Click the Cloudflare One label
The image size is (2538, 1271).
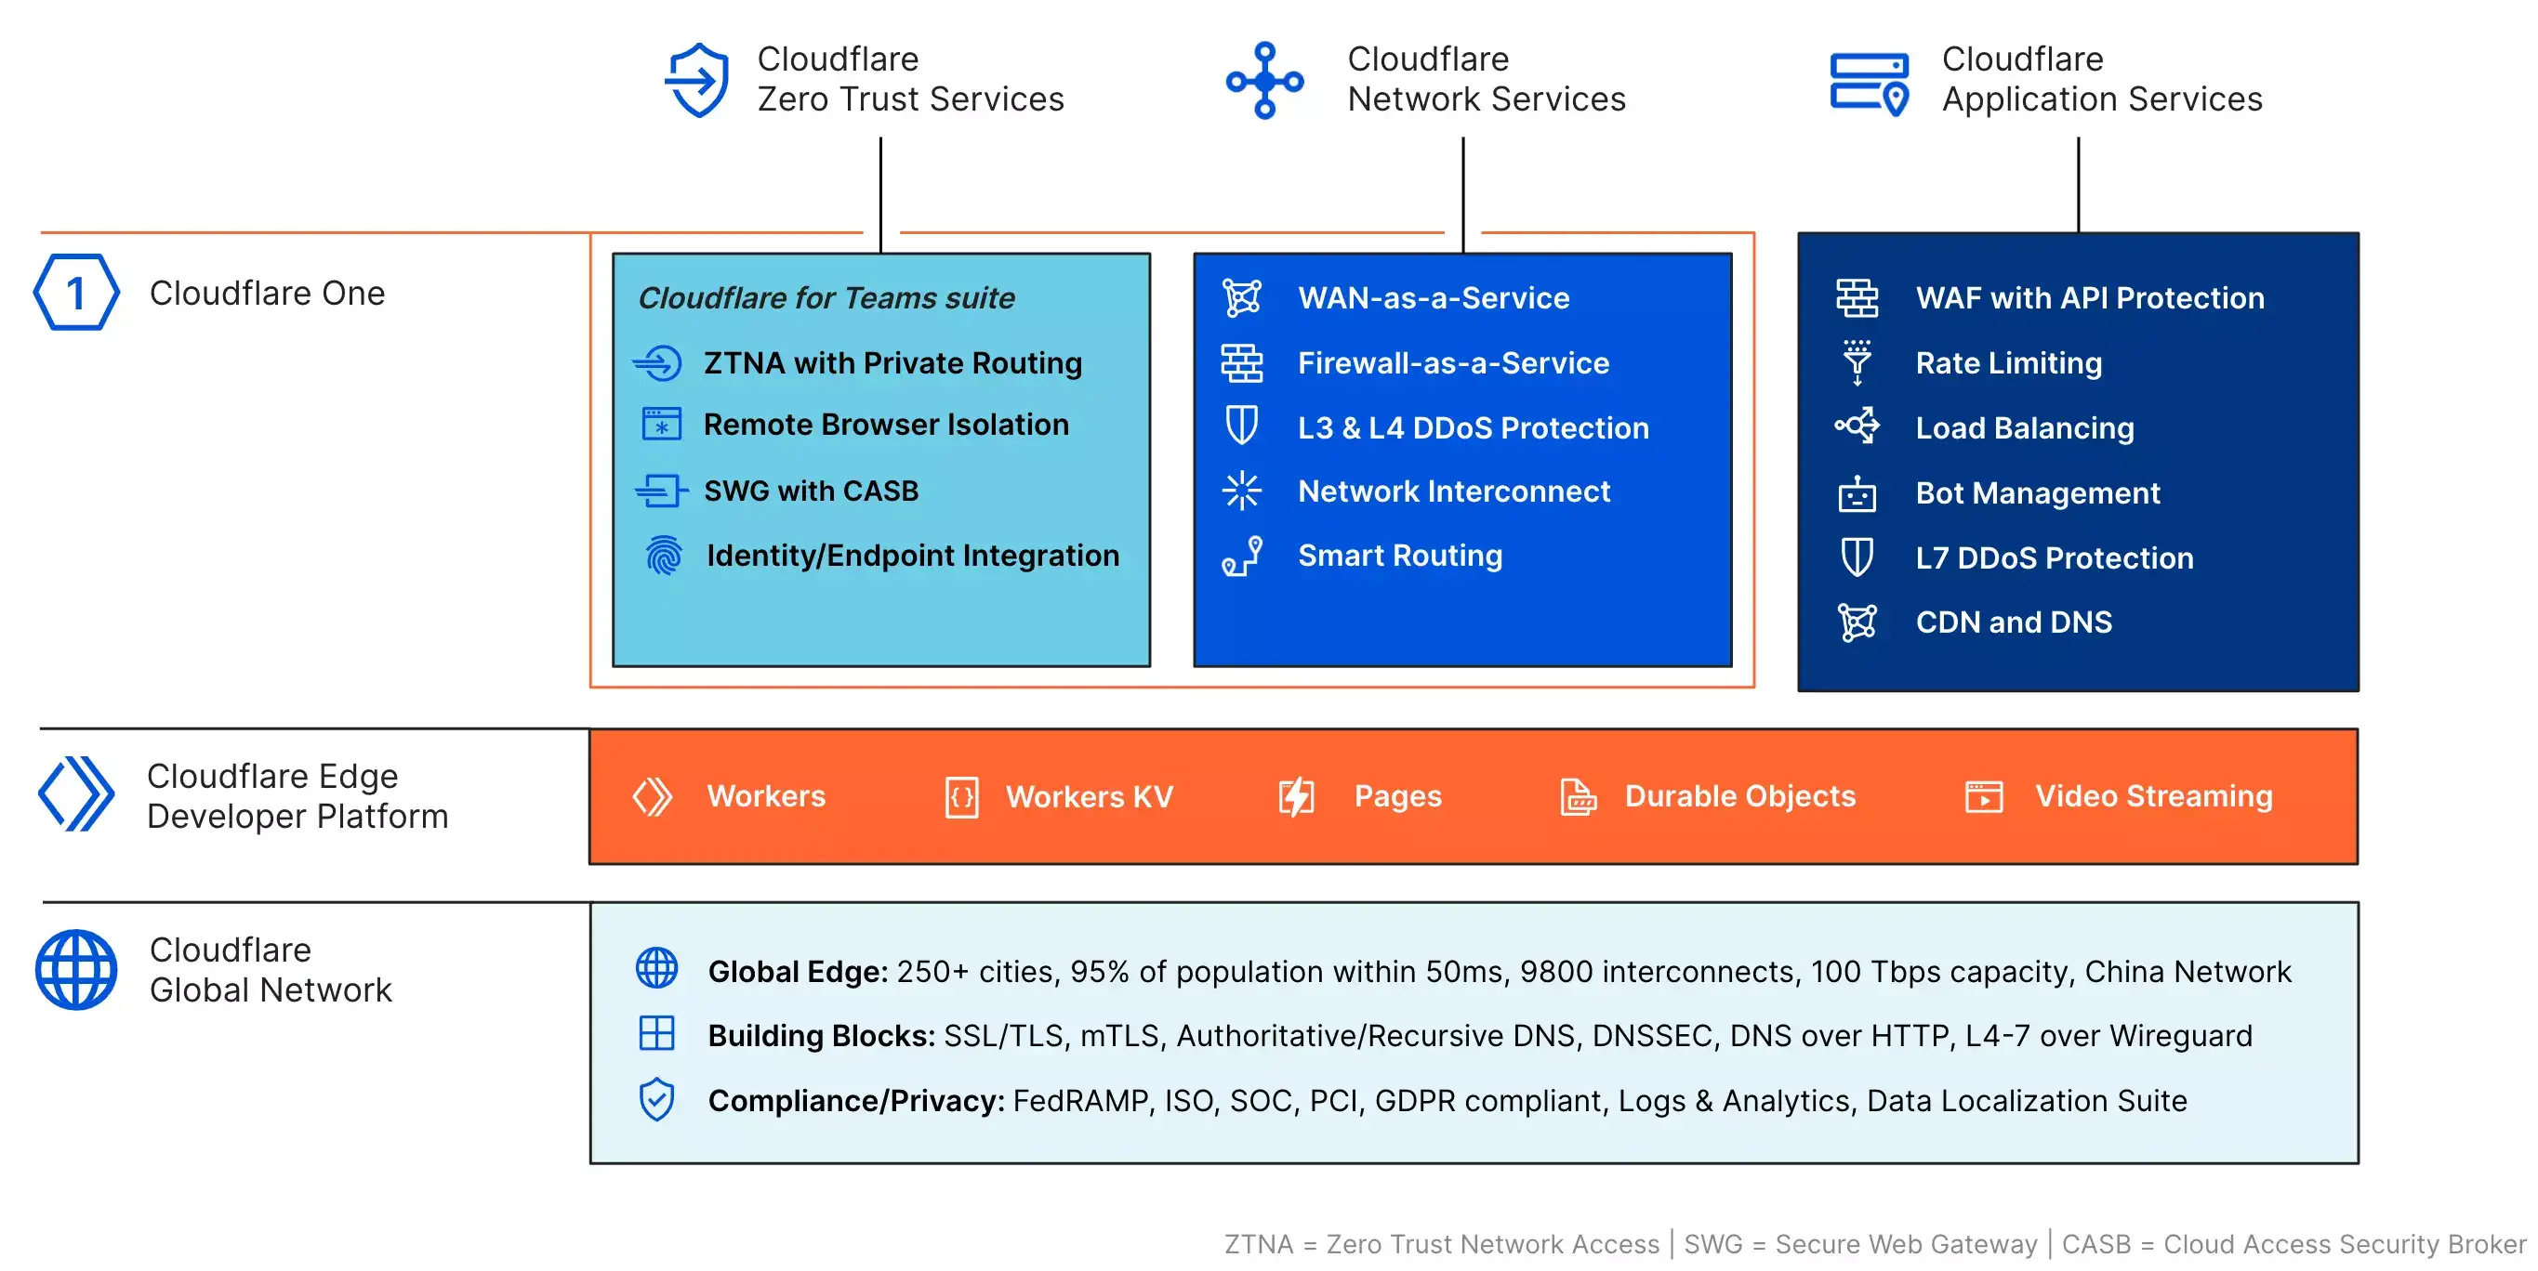[x=267, y=293]
